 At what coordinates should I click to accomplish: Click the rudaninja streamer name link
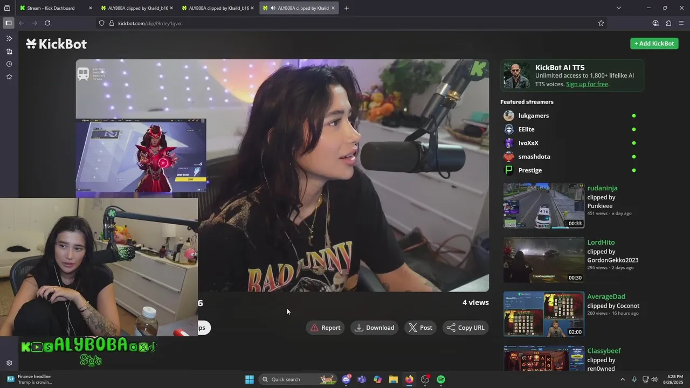coord(602,188)
